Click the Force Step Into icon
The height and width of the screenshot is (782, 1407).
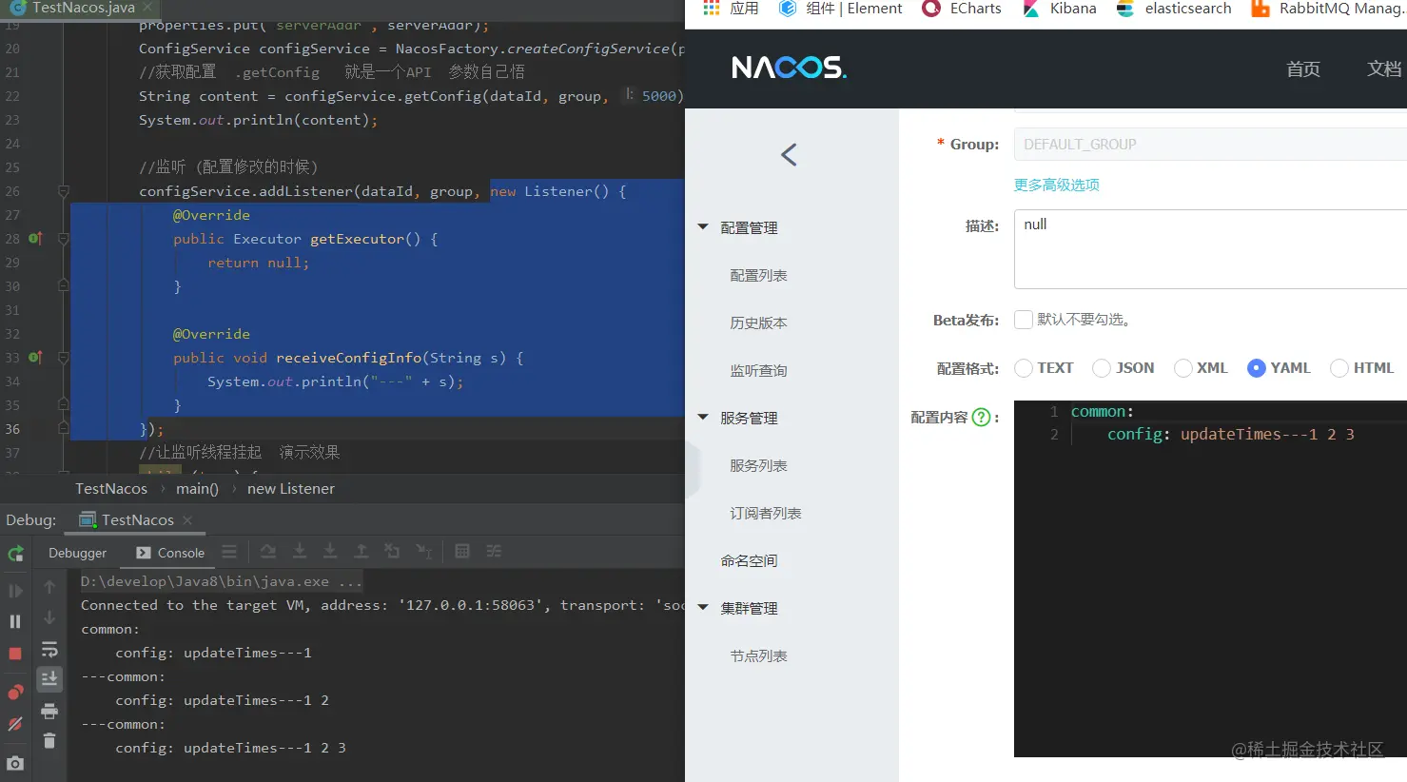[x=330, y=552]
